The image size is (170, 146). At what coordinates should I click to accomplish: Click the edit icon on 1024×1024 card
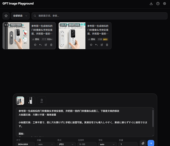(46, 45)
